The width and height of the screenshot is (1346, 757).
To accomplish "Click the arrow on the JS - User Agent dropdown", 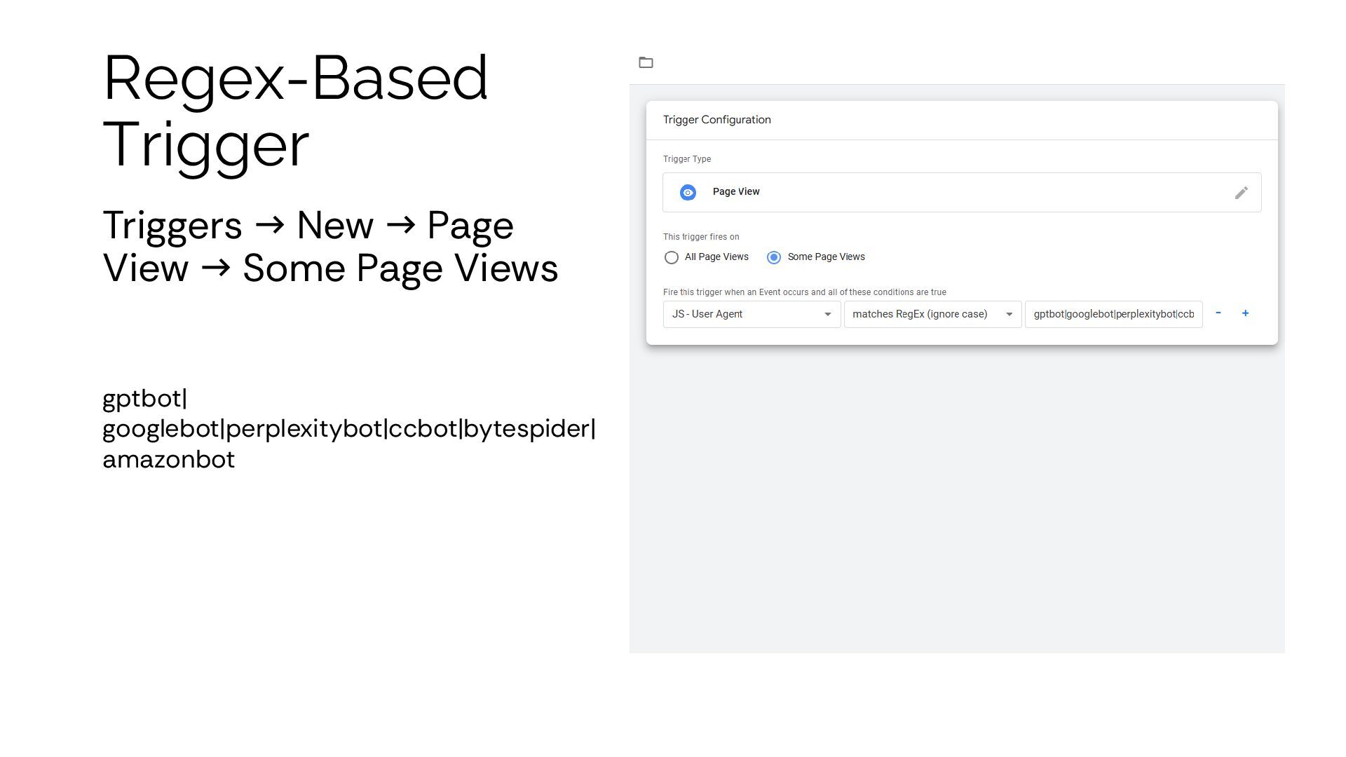I will [827, 315].
